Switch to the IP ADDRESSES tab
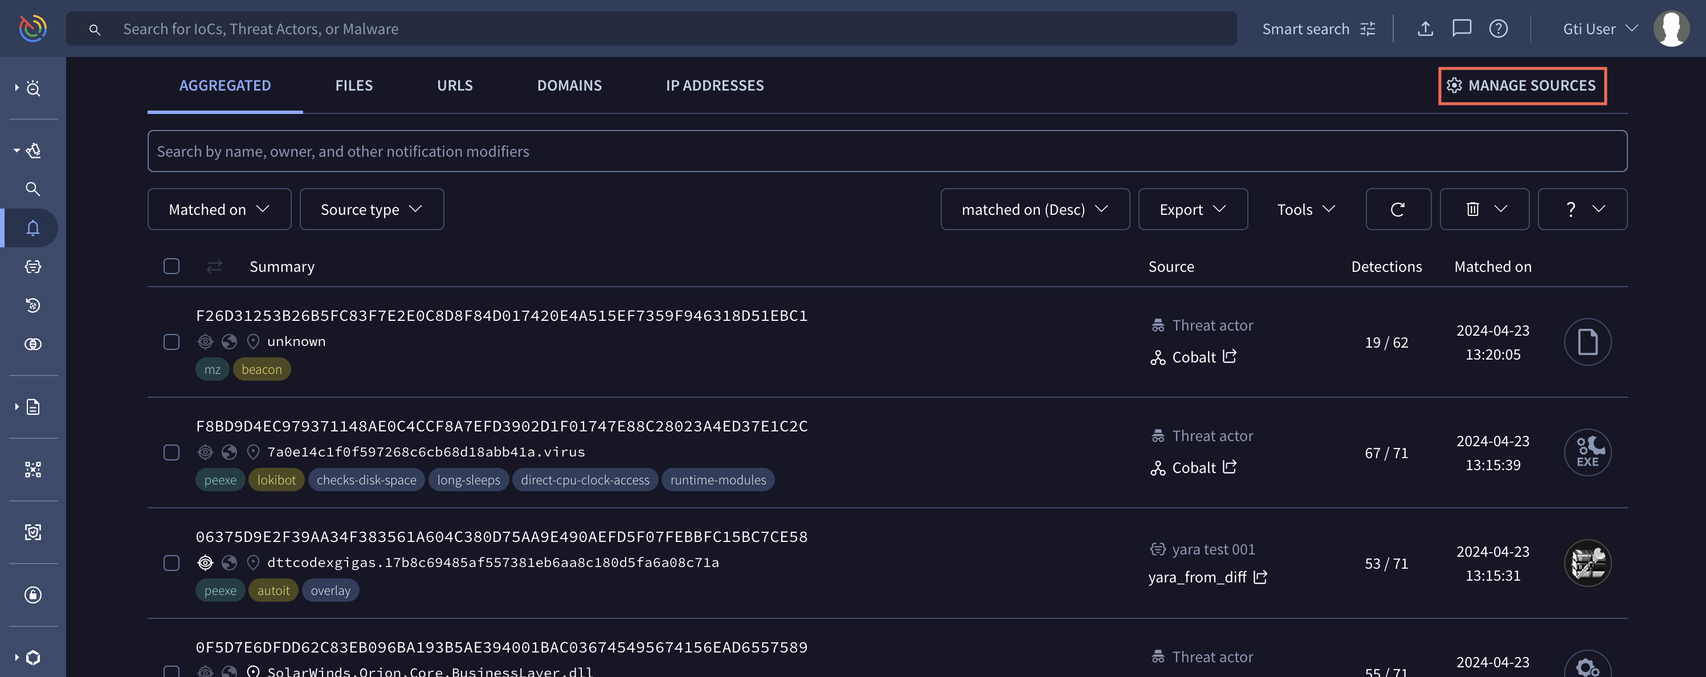This screenshot has height=677, width=1706. 715,85
